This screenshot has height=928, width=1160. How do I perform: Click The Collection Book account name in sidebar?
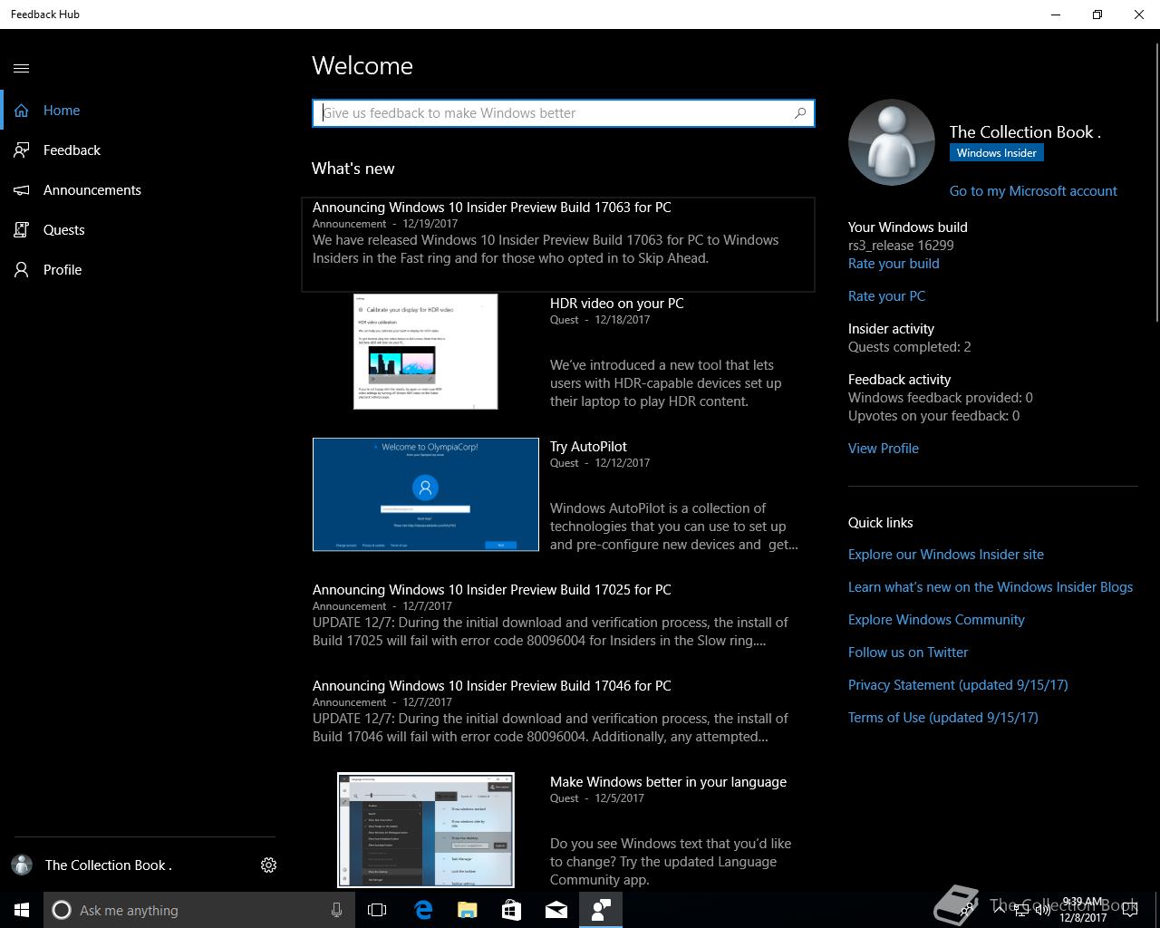point(109,865)
